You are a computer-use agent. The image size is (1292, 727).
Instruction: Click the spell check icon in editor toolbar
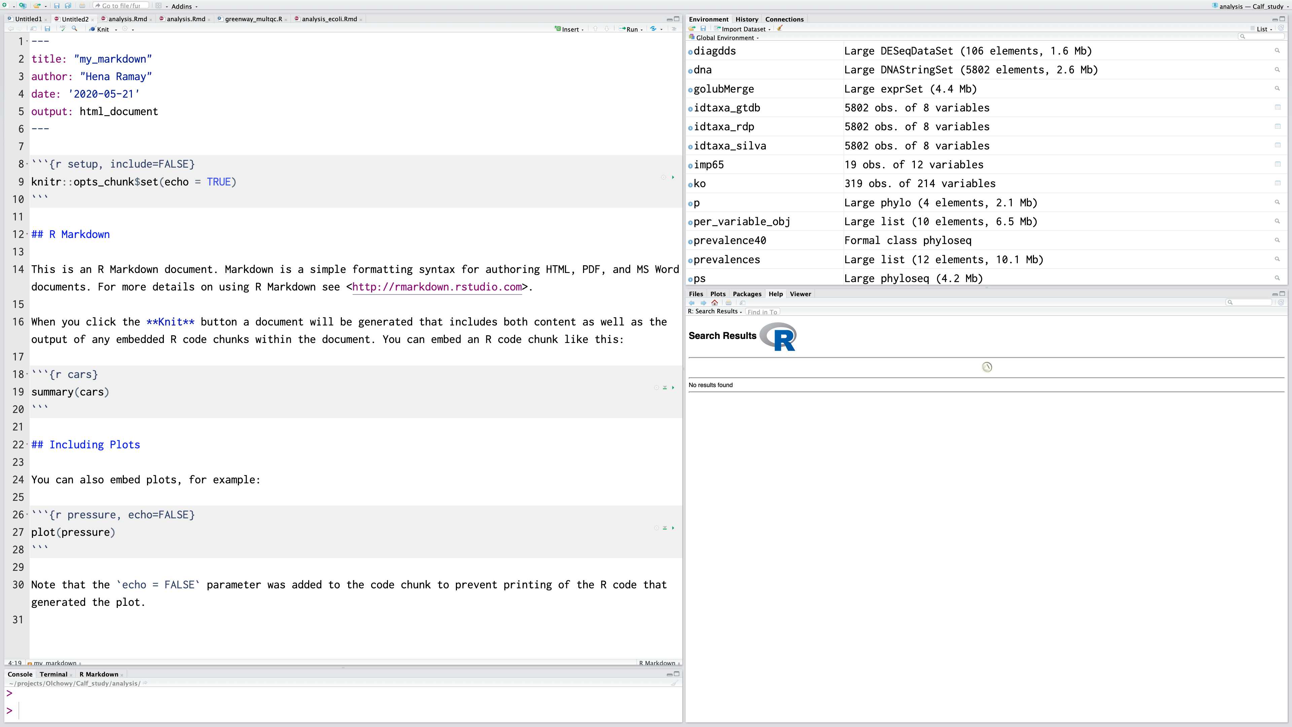click(x=63, y=29)
